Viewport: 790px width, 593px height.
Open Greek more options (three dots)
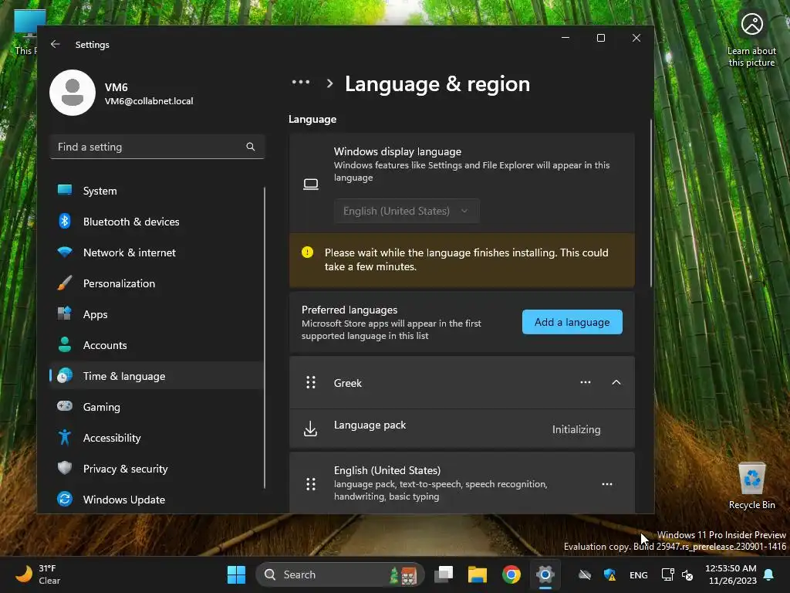tap(586, 382)
